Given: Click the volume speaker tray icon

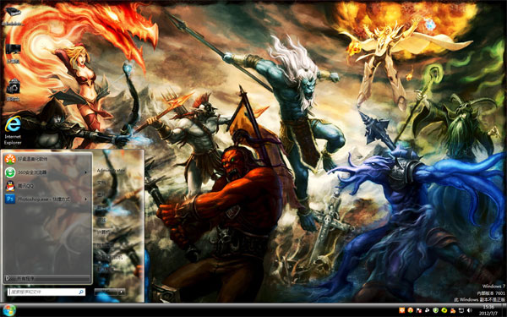Looking at the screenshot, I should point(470,310).
